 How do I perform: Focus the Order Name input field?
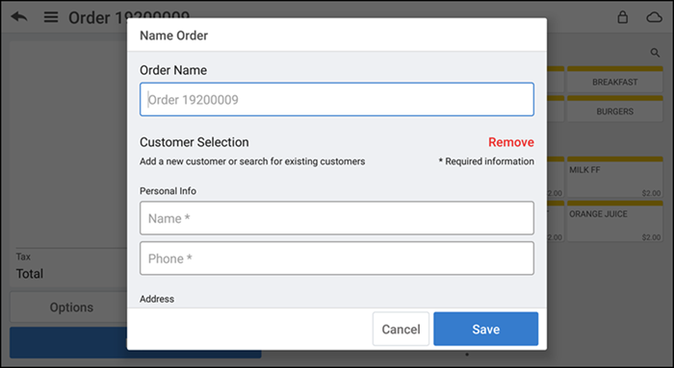coord(337,100)
